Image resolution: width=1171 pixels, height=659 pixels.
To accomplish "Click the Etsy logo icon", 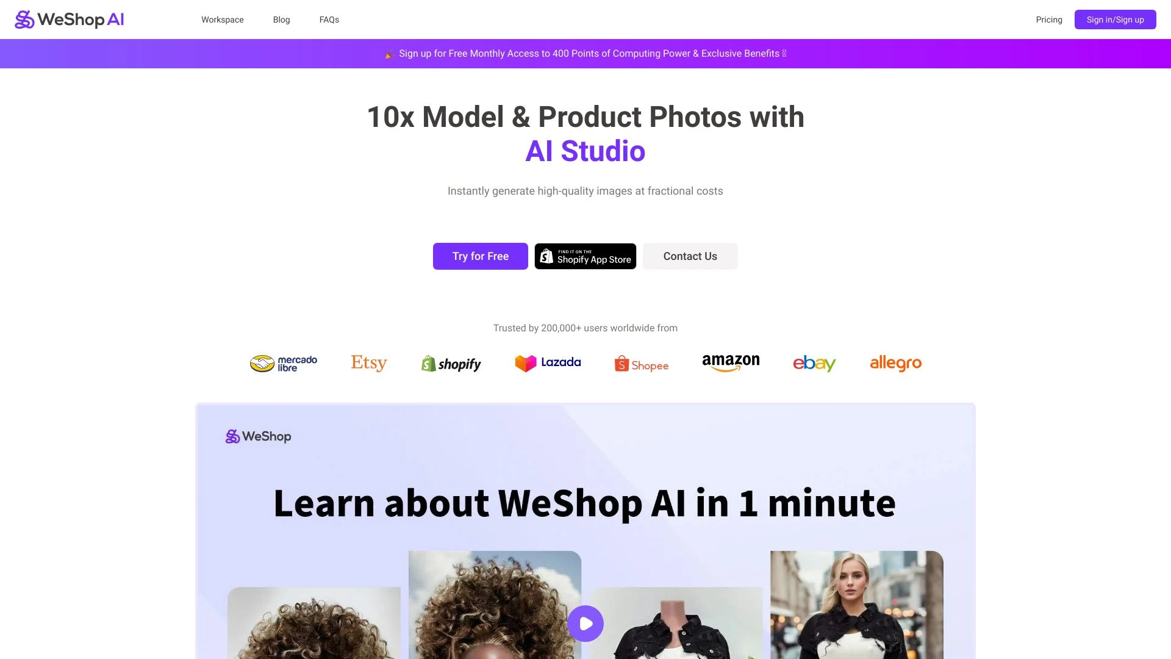I will [369, 363].
